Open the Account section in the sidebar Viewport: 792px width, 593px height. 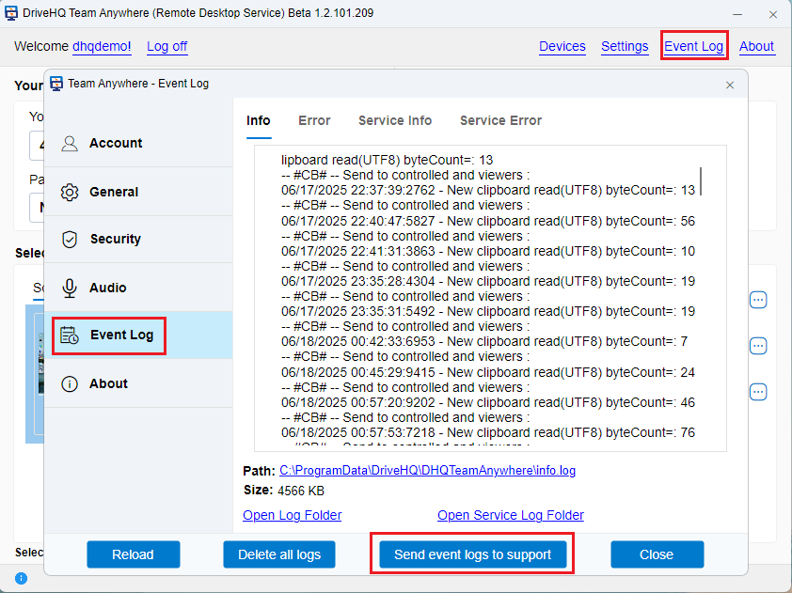[115, 143]
